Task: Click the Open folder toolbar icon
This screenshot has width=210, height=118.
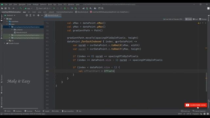Action: tap(2, 8)
